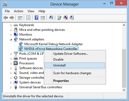This screenshot has width=129, height=101.
Task: Click the Update Driver Software toolbar icon
Action: coord(59,18)
